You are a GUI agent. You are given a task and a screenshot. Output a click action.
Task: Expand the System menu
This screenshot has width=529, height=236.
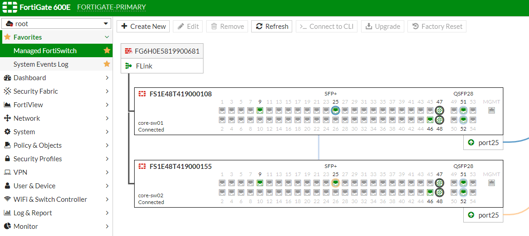[x=56, y=132]
